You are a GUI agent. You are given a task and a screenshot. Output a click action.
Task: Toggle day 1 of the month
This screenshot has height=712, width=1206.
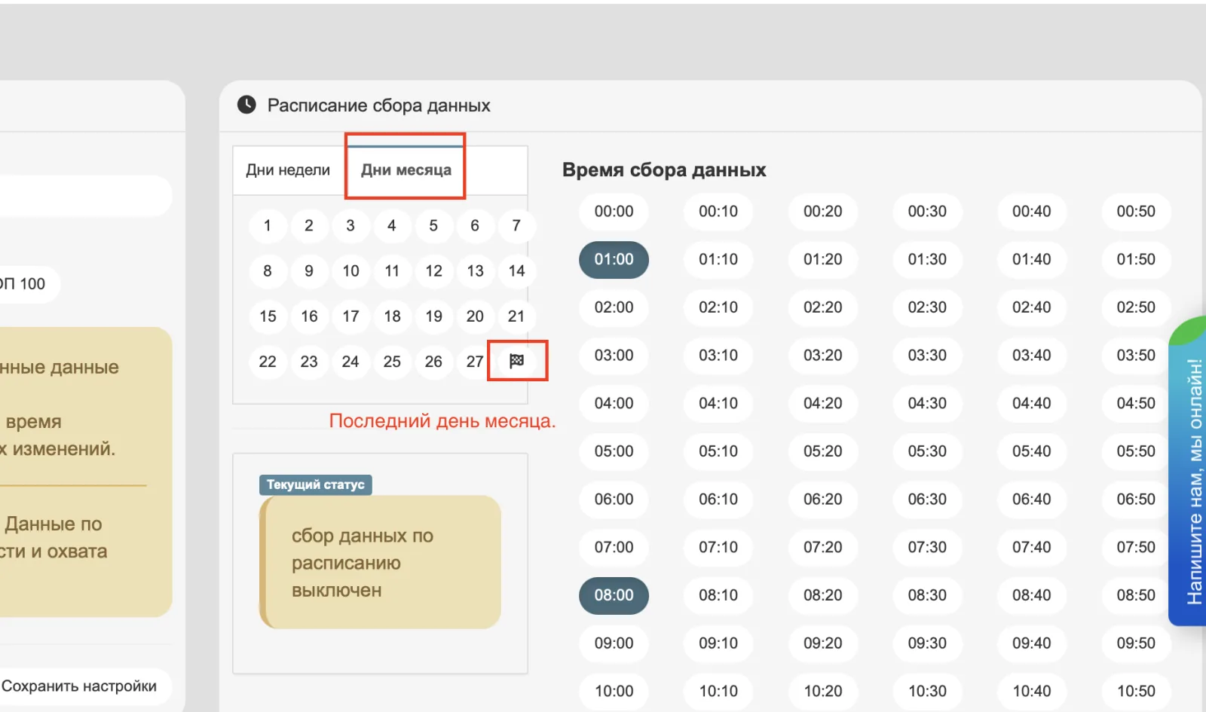268,225
